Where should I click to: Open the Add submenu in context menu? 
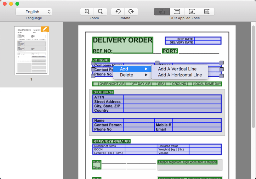pos(132,69)
